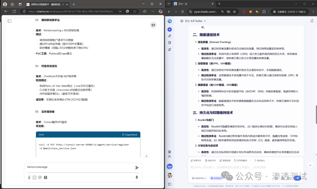Reload the yiyan.baidu.com page
The height and width of the screenshot is (189, 317).
pos(182,12)
